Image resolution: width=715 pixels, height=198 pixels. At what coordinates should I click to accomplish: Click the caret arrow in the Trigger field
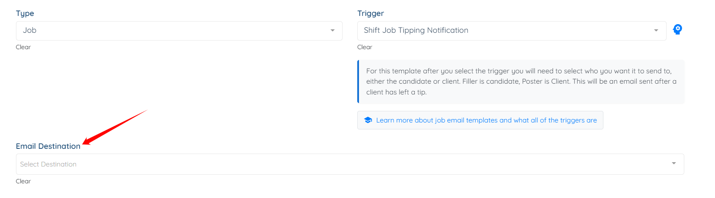(x=656, y=30)
